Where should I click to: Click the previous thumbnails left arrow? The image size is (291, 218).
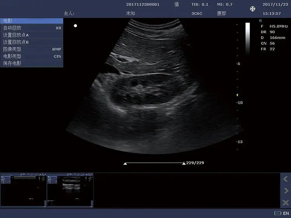285,179
